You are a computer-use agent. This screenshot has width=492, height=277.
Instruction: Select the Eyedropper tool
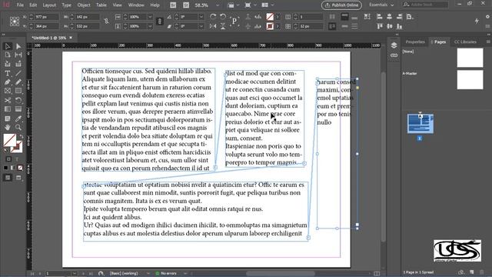(18, 118)
